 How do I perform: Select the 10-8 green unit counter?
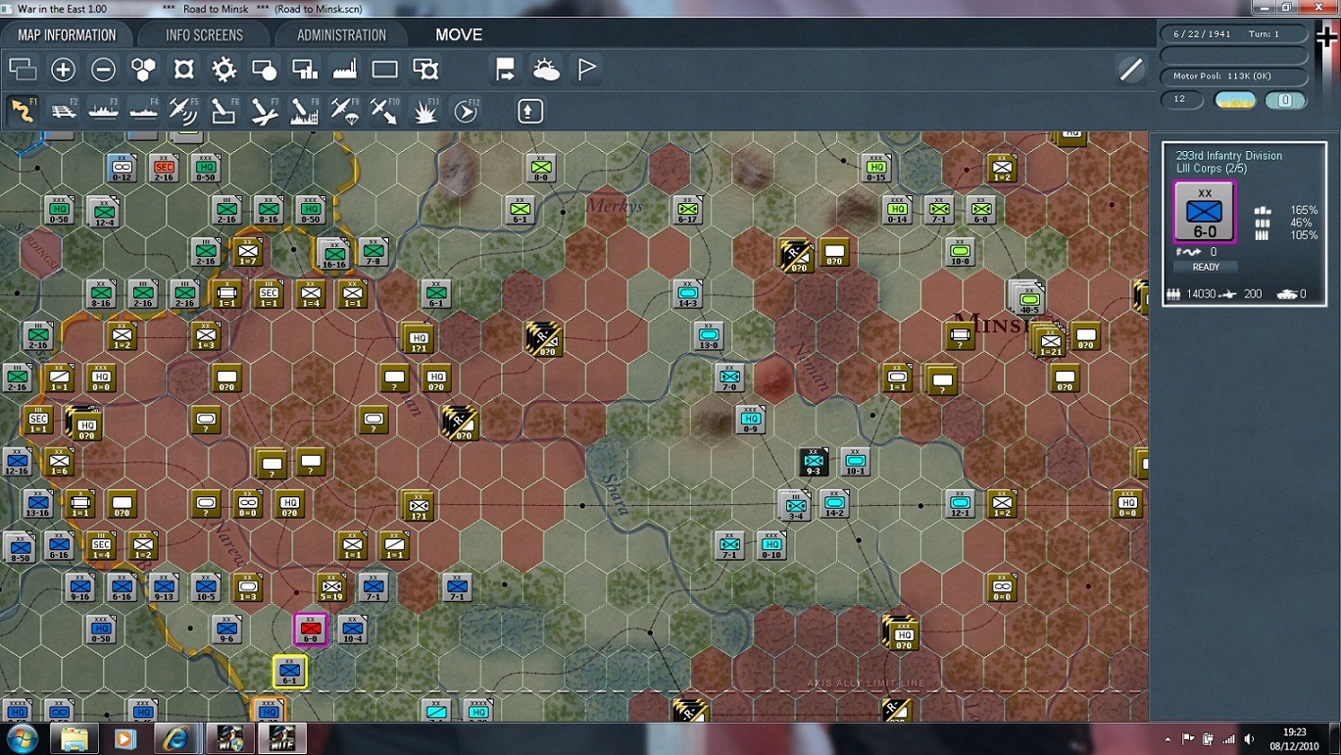[x=961, y=251]
